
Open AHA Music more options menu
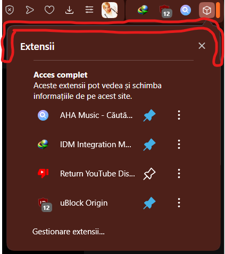(x=179, y=115)
